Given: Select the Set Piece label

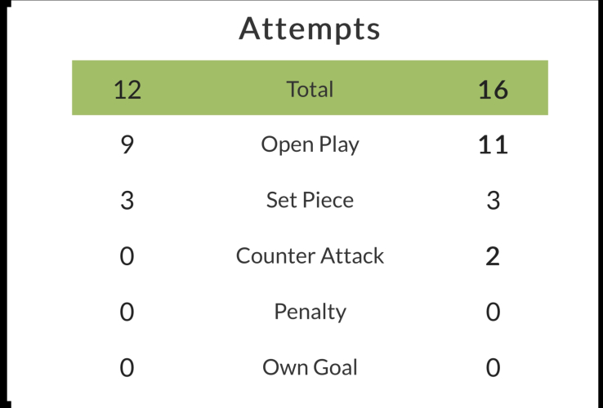Looking at the screenshot, I should tap(310, 201).
